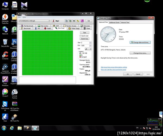Open the Computer desktop icon
This screenshot has width=163, height=136.
tap(5, 6)
